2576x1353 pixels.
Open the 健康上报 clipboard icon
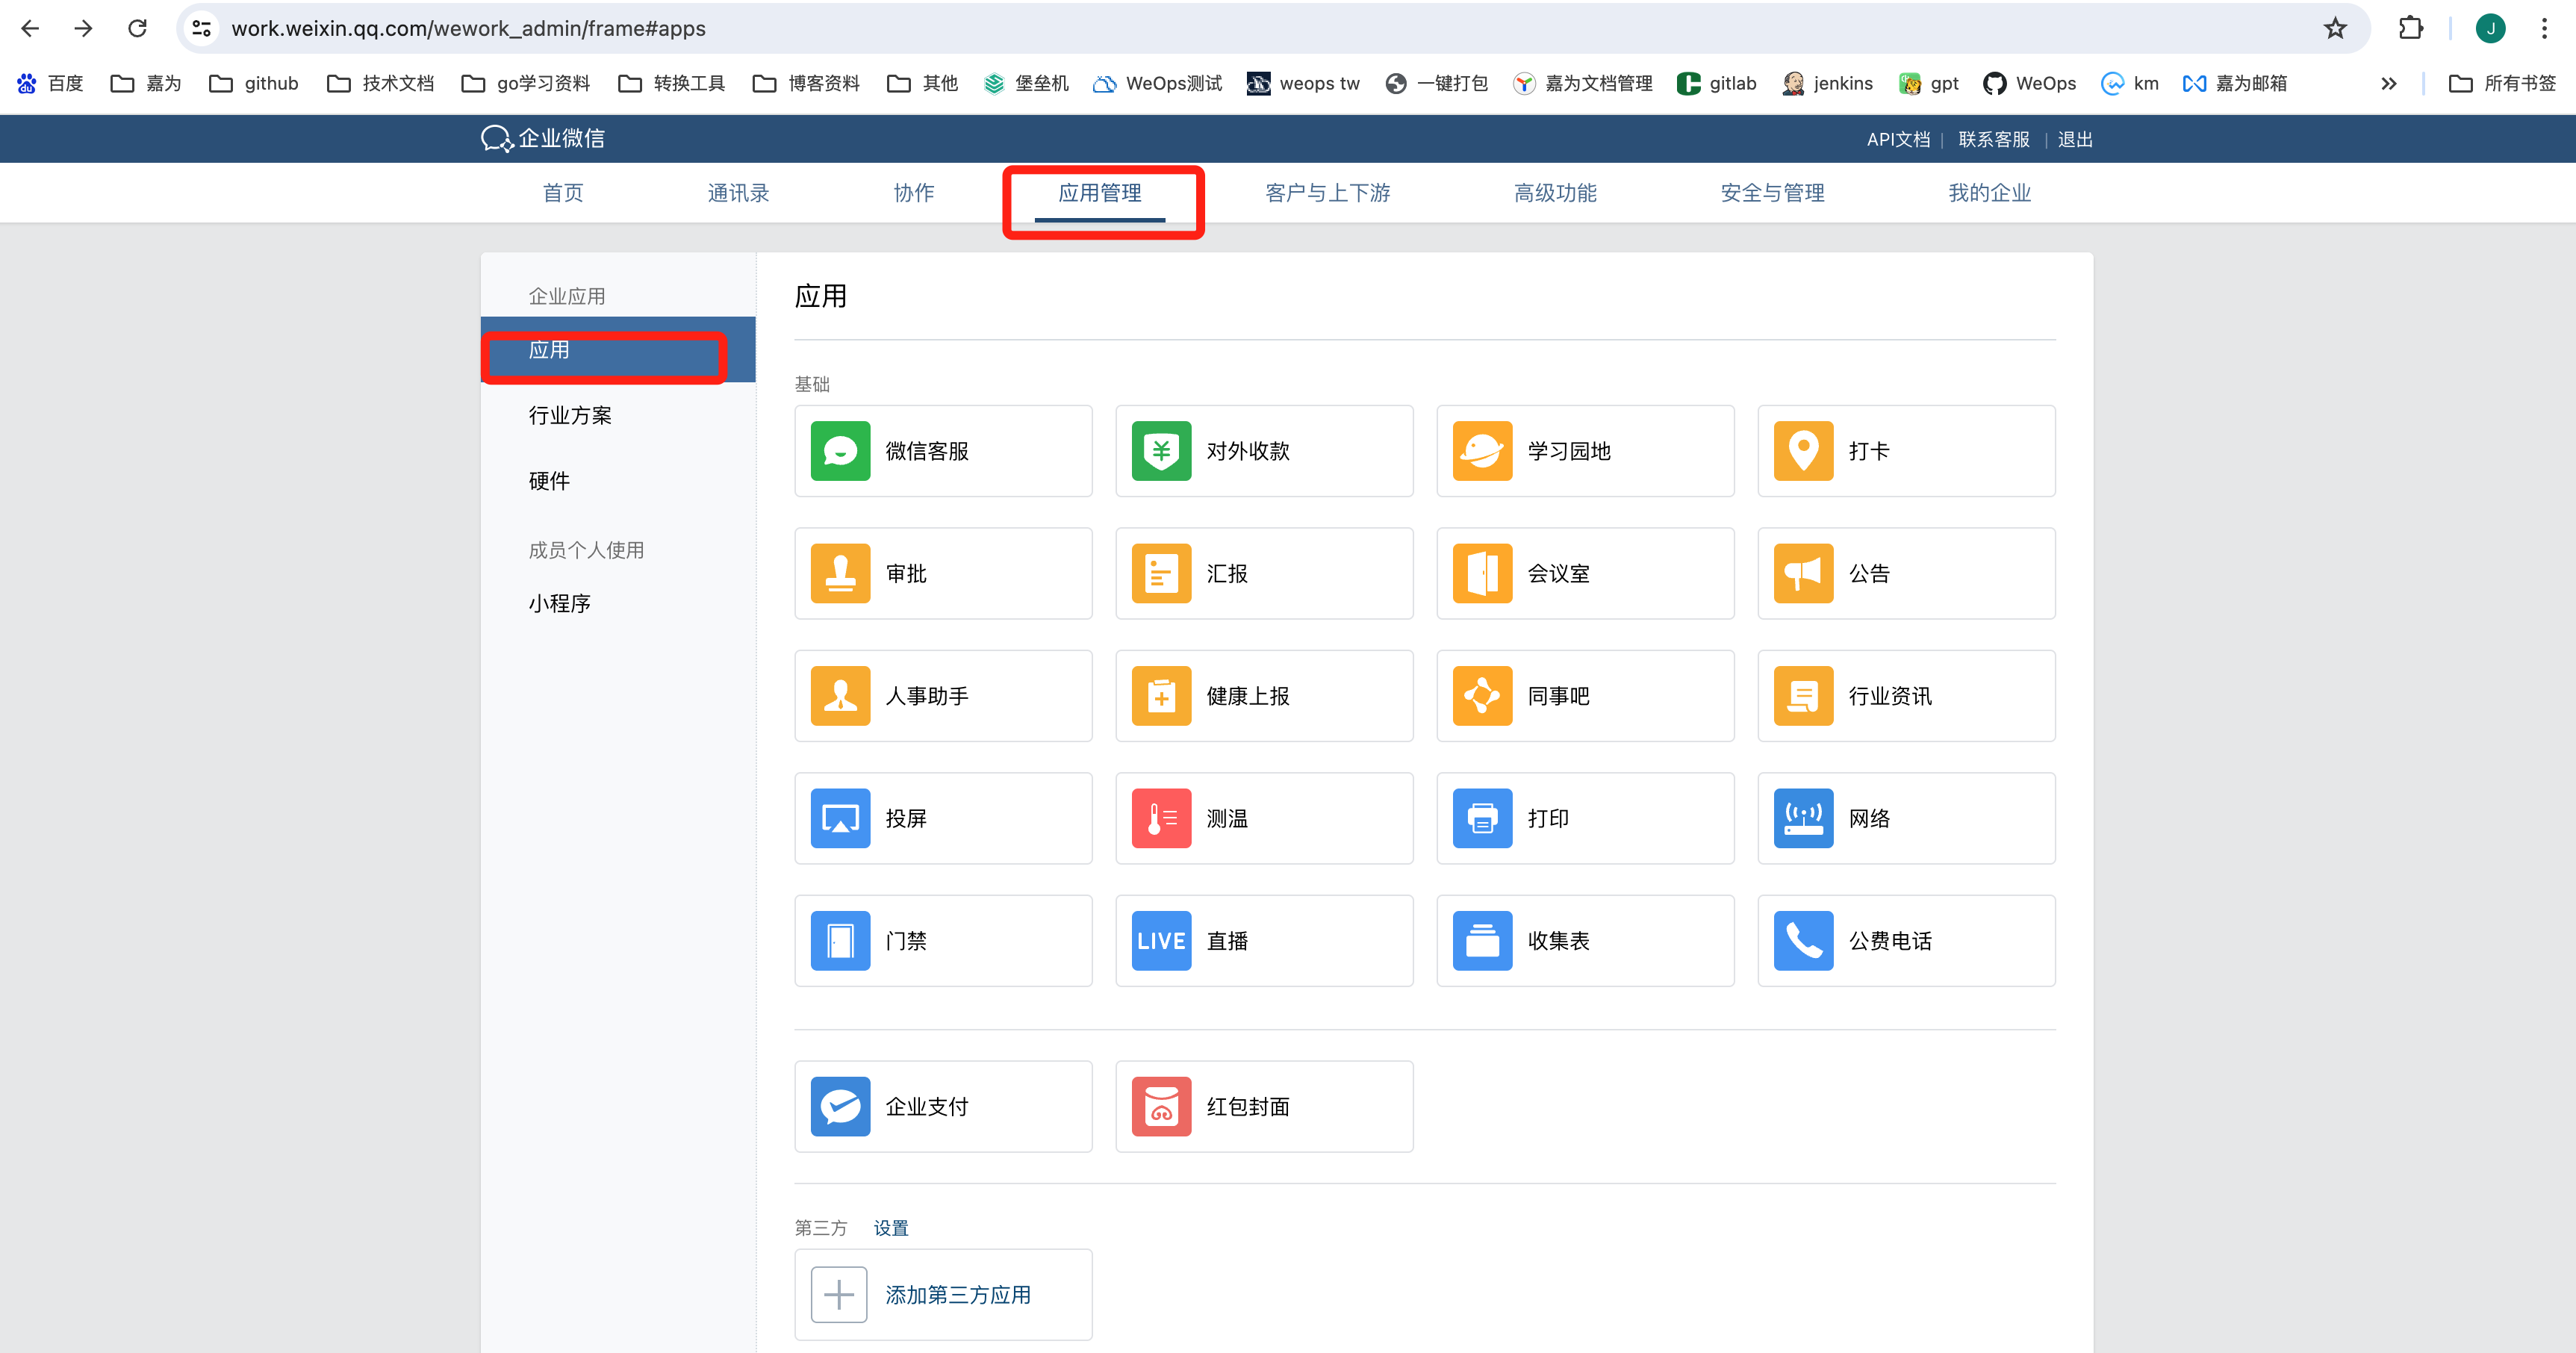(1161, 696)
